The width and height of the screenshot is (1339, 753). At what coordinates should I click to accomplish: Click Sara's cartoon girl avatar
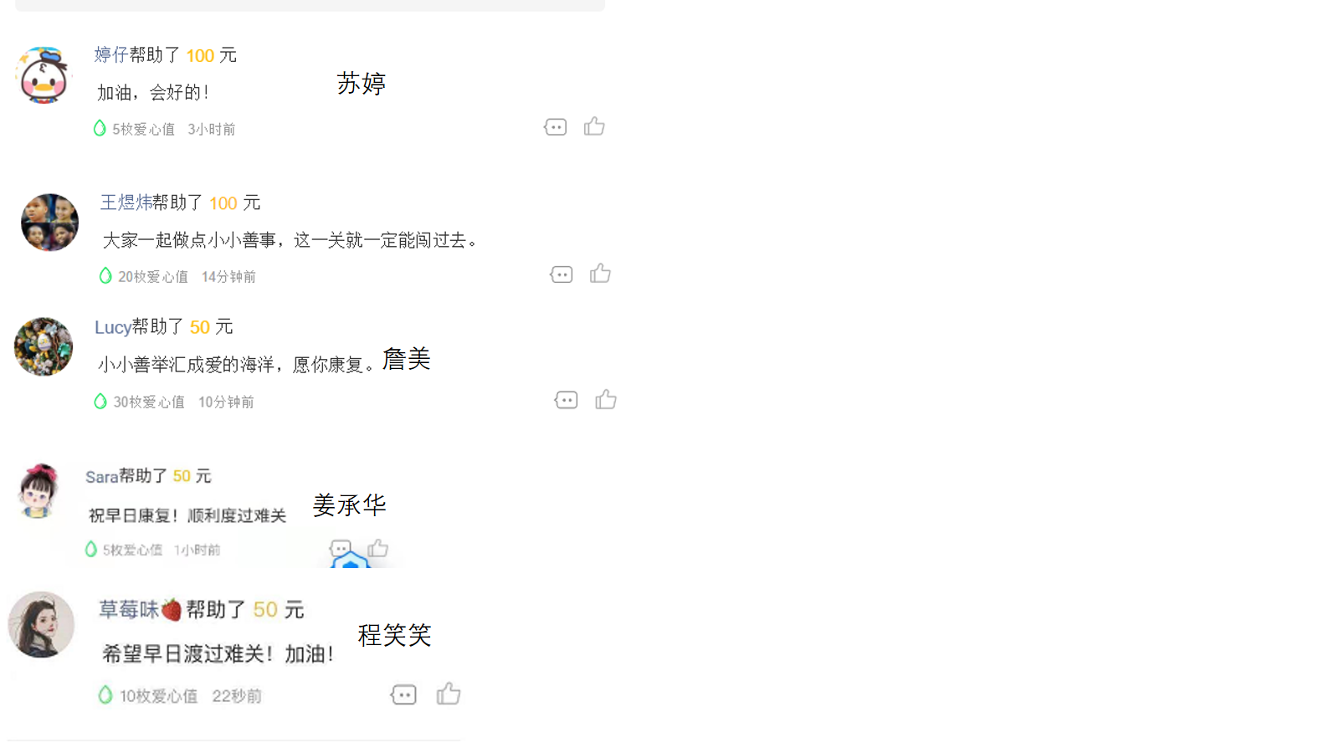coord(38,491)
